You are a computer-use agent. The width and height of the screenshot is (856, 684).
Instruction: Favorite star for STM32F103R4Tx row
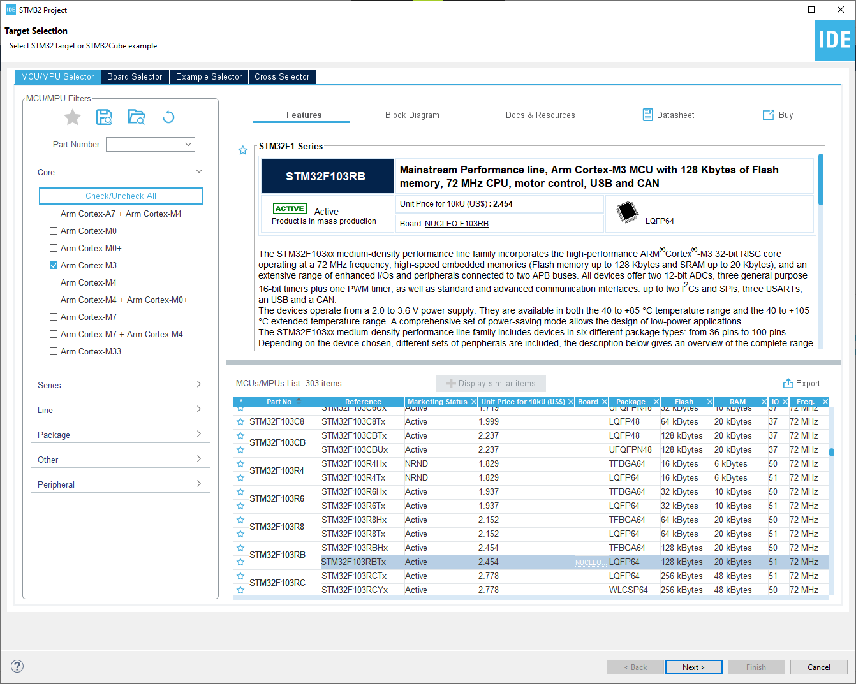tap(240, 478)
